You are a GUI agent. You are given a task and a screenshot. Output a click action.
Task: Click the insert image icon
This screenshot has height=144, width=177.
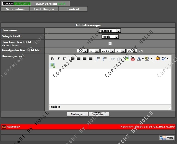pyautogui.click(x=52, y=65)
